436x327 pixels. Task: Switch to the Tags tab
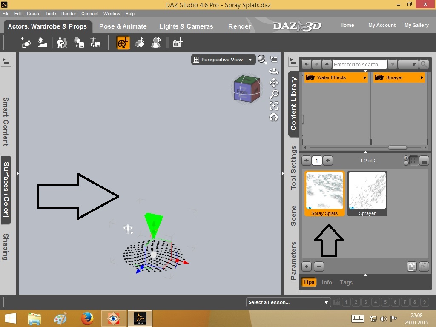point(346,282)
